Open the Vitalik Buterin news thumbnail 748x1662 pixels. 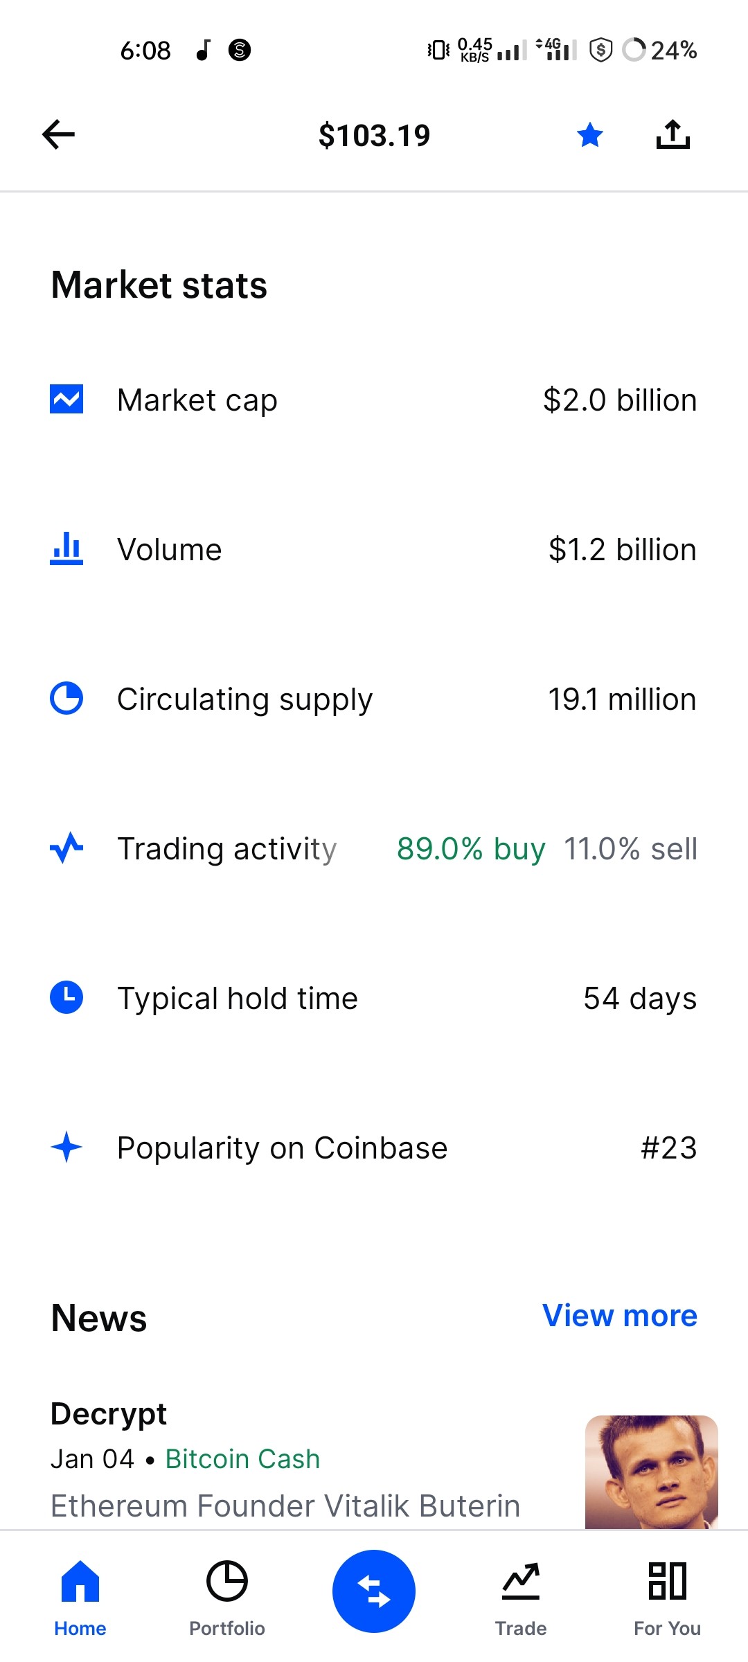pos(651,1472)
